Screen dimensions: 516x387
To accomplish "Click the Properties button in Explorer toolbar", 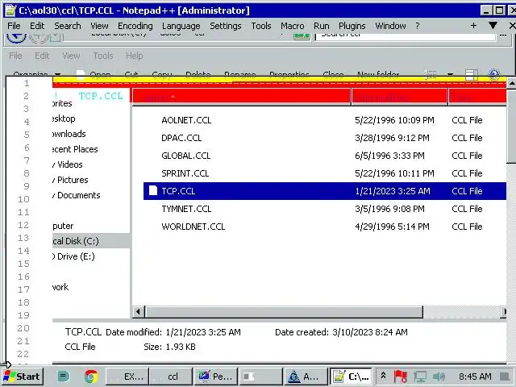I will click(x=289, y=74).
